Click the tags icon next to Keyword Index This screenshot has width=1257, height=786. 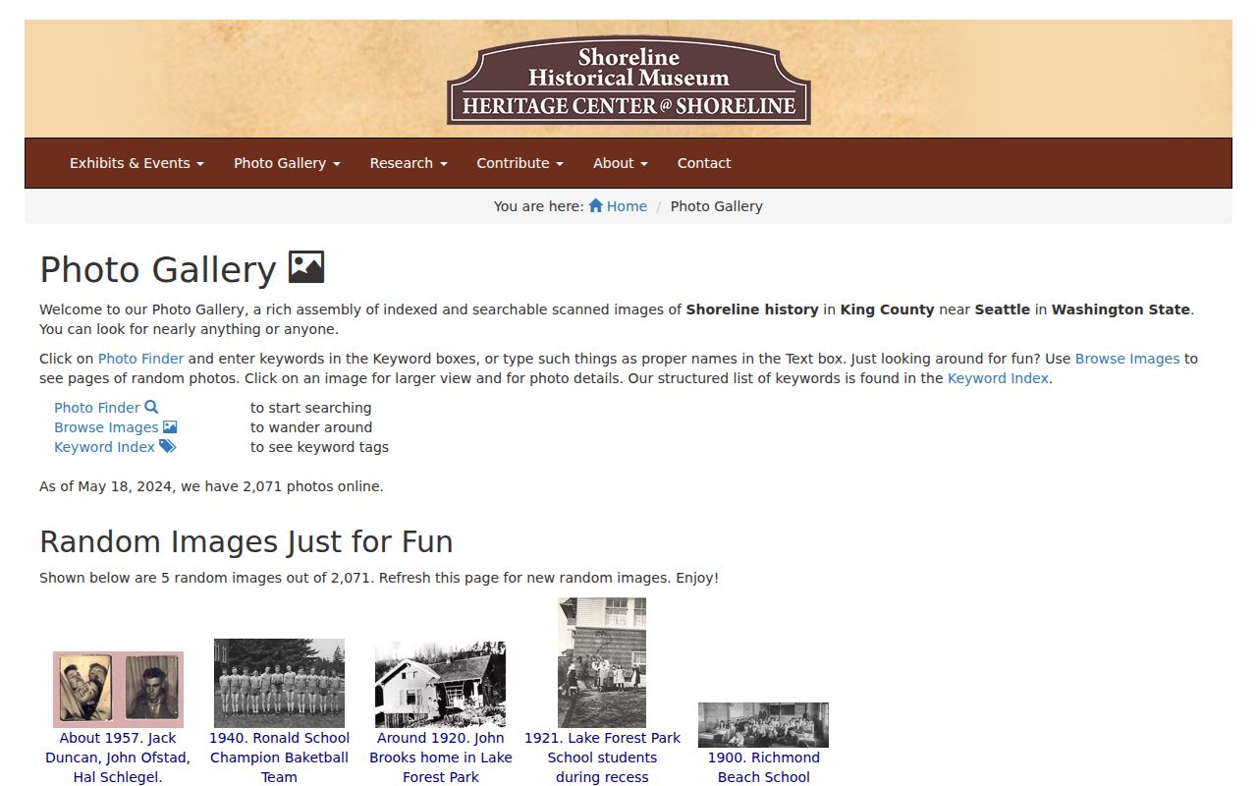(x=168, y=446)
